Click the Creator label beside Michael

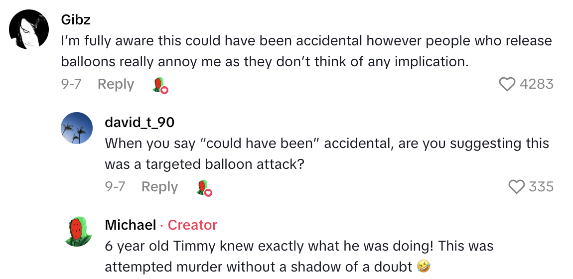(x=192, y=225)
